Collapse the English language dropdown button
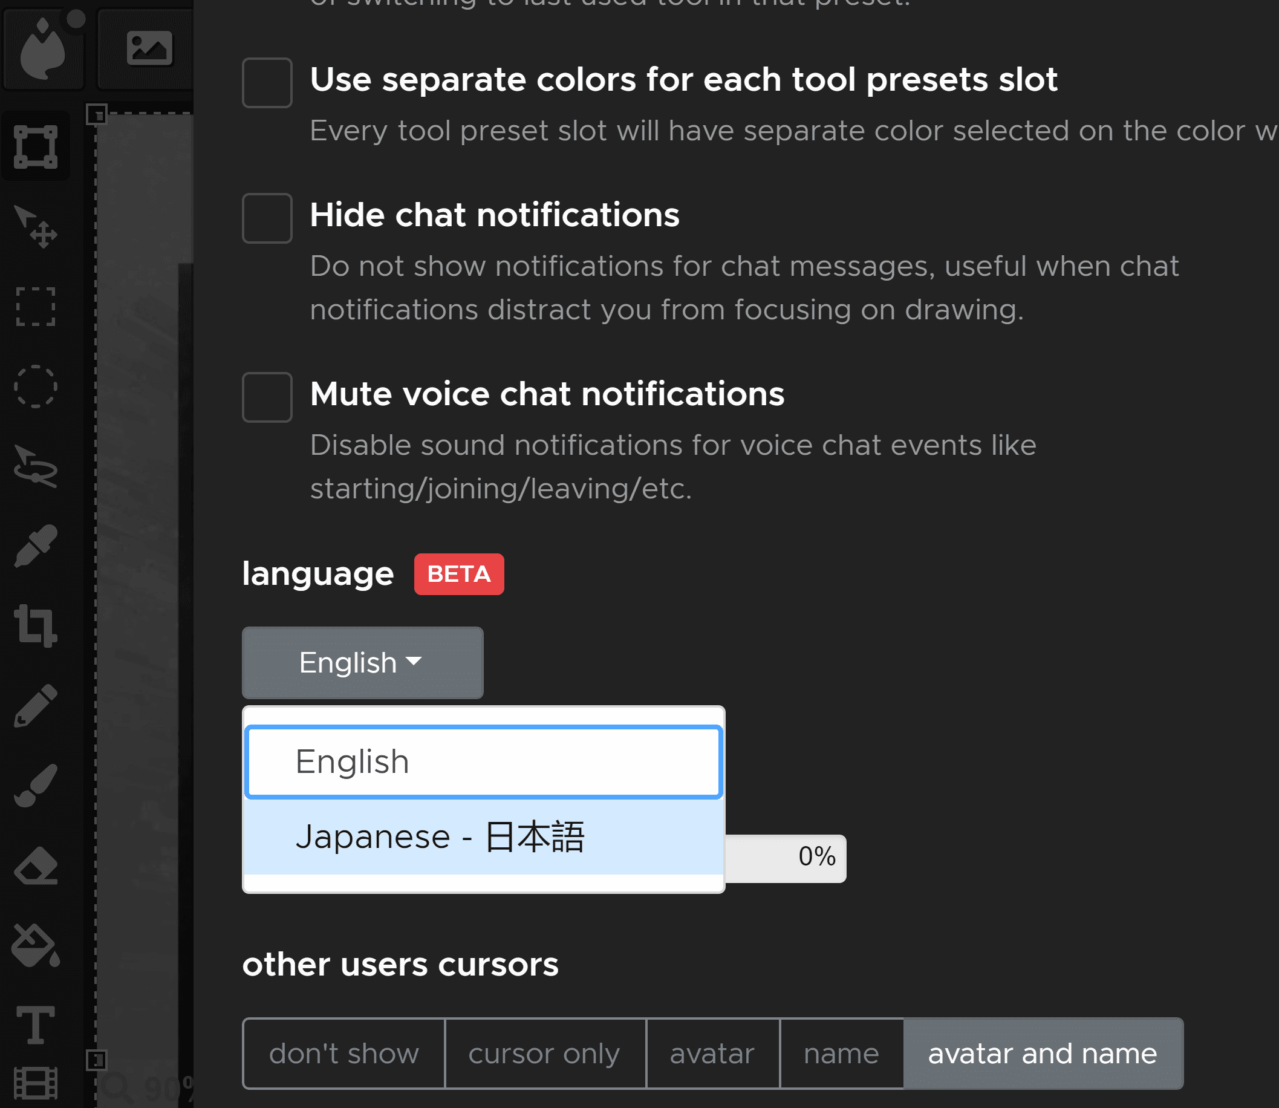This screenshot has height=1108, width=1279. [362, 663]
